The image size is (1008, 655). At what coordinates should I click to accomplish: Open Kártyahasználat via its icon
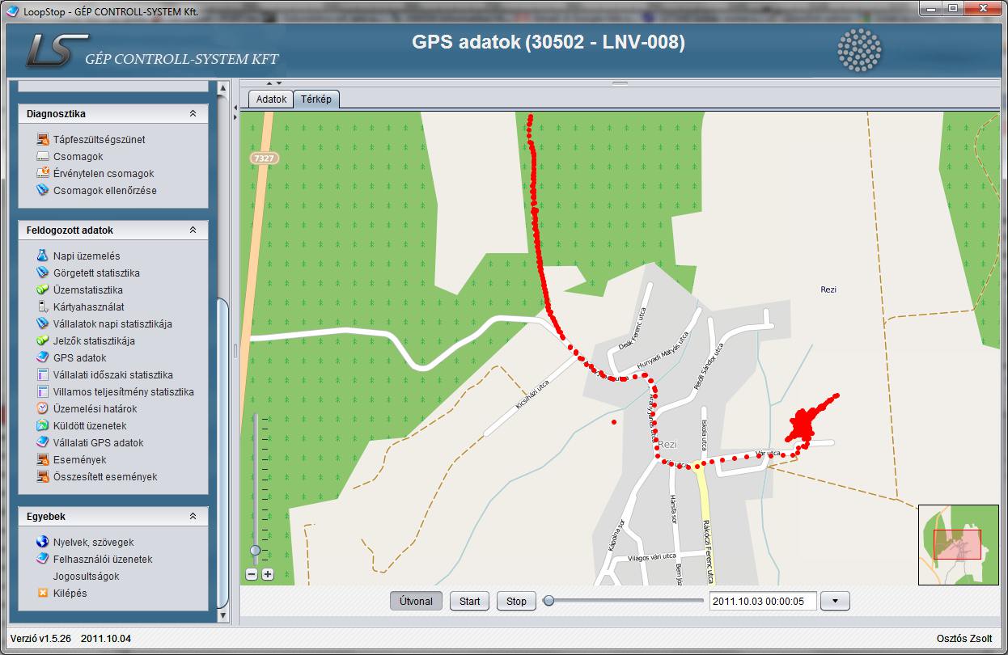(x=44, y=307)
